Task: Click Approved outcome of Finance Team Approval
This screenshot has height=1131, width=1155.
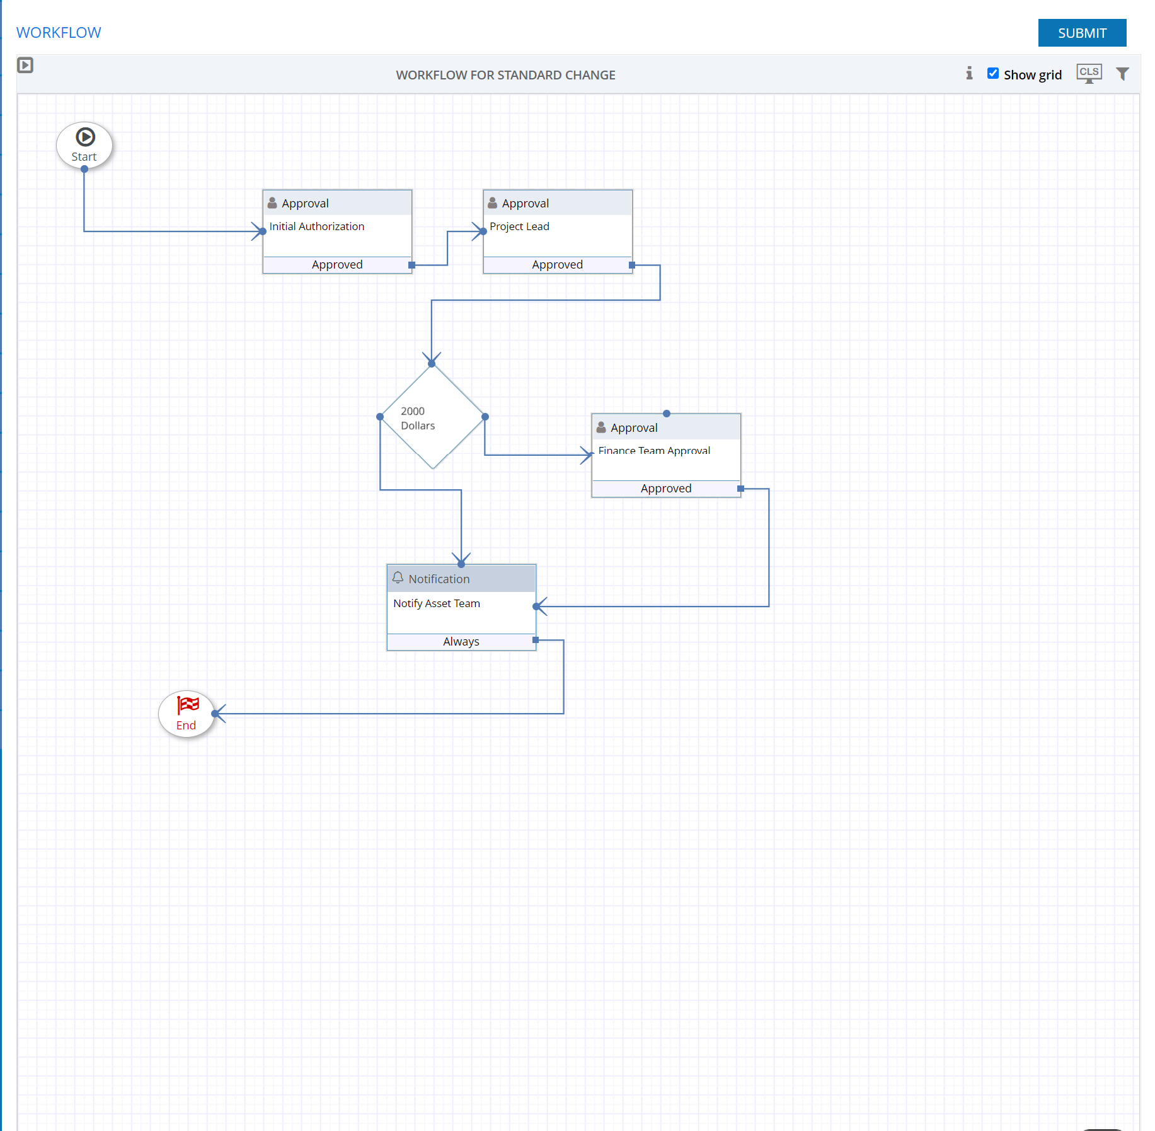Action: pos(666,489)
